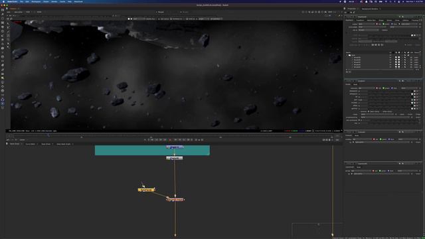Toggle red channel checkbox in RotoPaint panel
This screenshot has width=425, height=239.
click(377, 24)
